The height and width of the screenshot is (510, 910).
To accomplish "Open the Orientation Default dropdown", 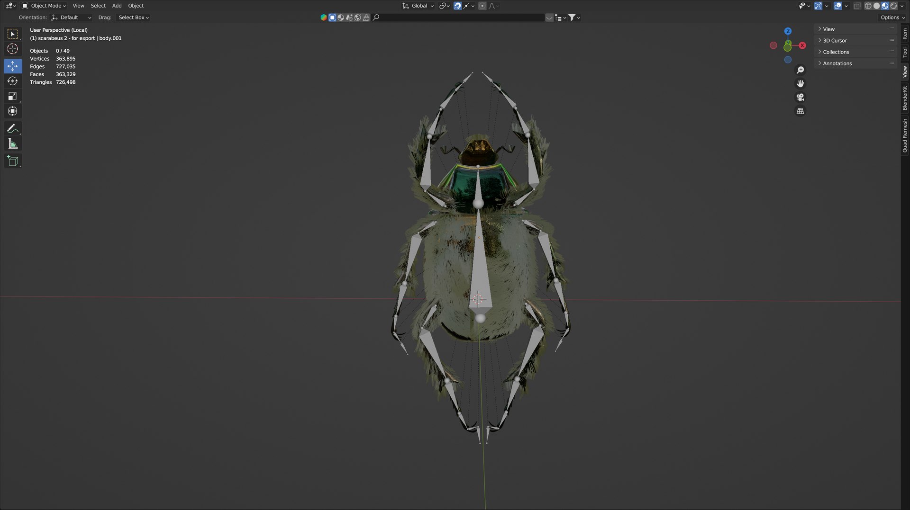I will (71, 18).
